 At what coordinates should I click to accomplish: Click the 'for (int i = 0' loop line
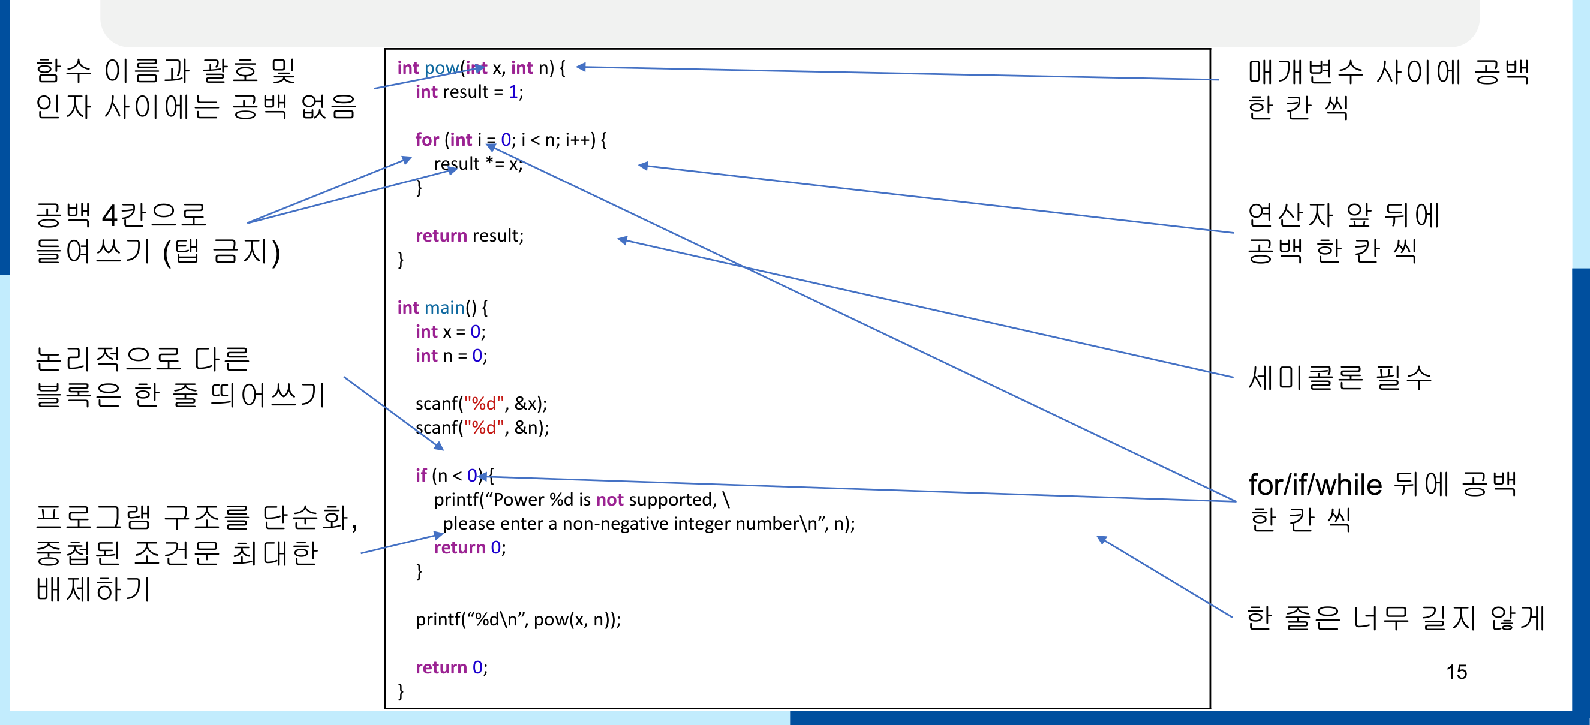510,140
